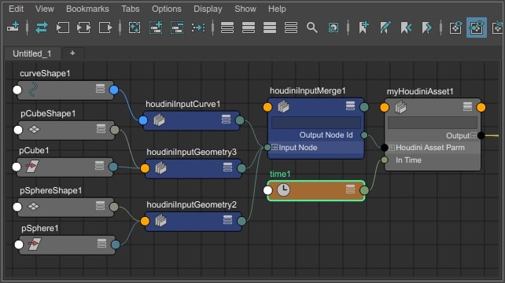505x283 pixels.
Task: Expand the Input Node attribute
Action: tap(275, 147)
